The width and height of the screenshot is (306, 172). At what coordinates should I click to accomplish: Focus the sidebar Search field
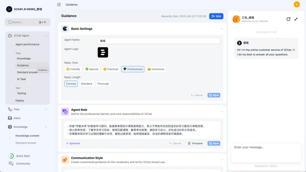point(28,22)
